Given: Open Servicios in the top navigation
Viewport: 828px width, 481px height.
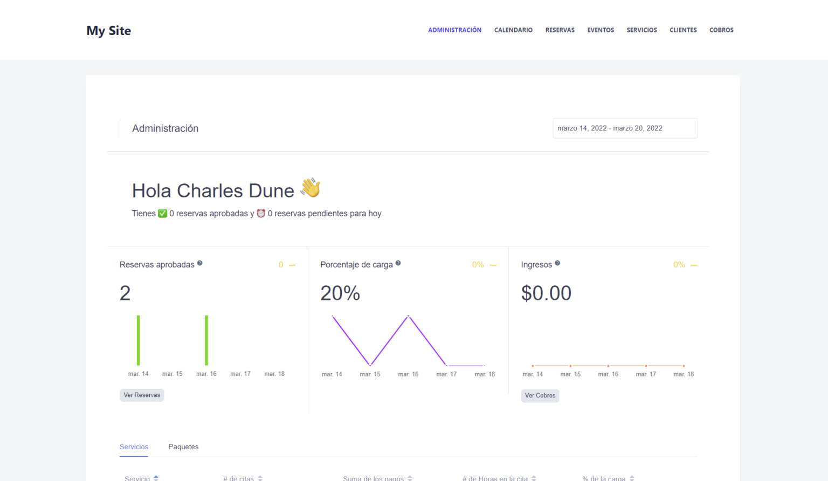Looking at the screenshot, I should (641, 30).
